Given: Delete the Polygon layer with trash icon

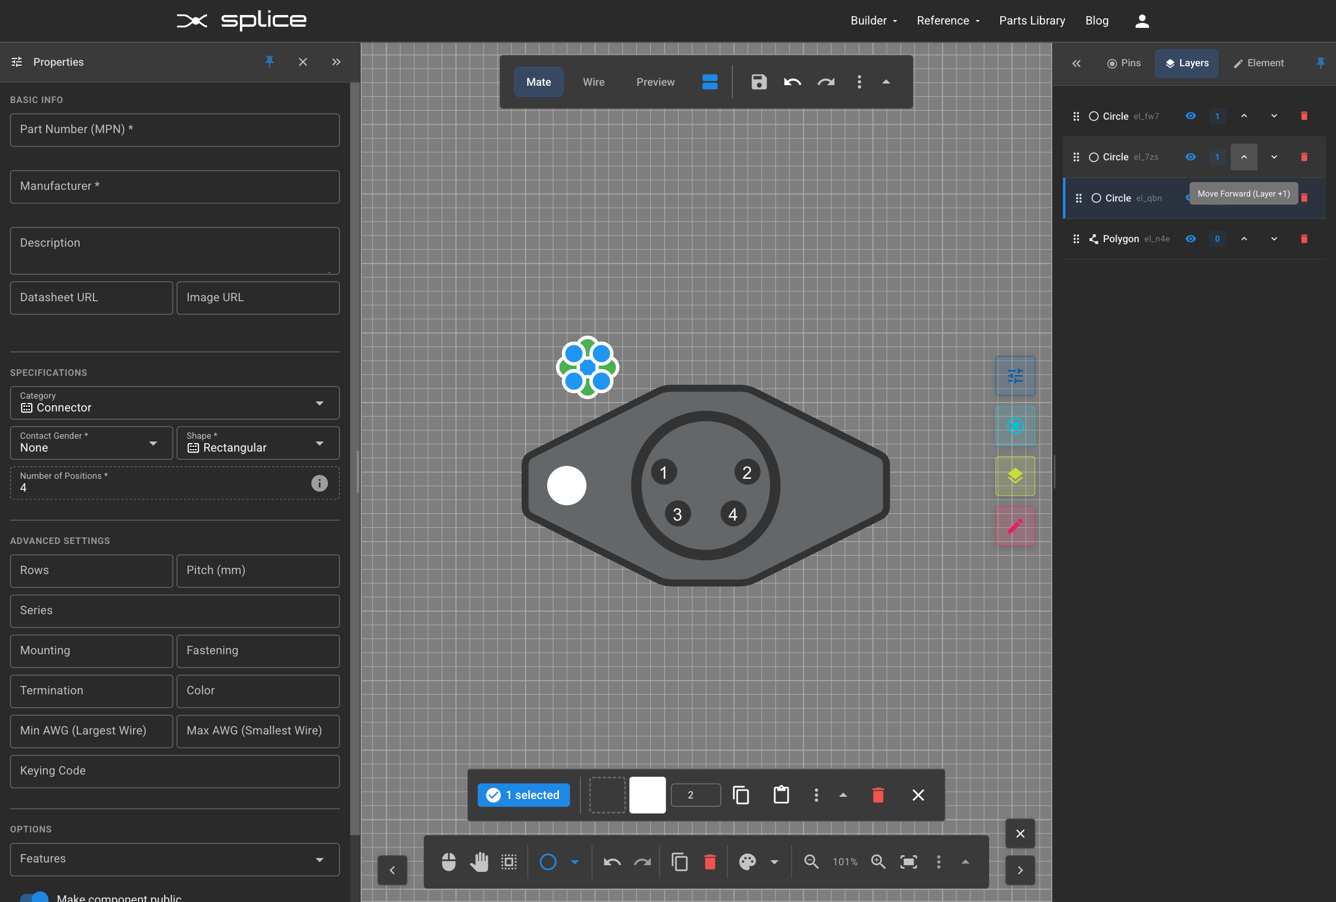Looking at the screenshot, I should coord(1304,238).
